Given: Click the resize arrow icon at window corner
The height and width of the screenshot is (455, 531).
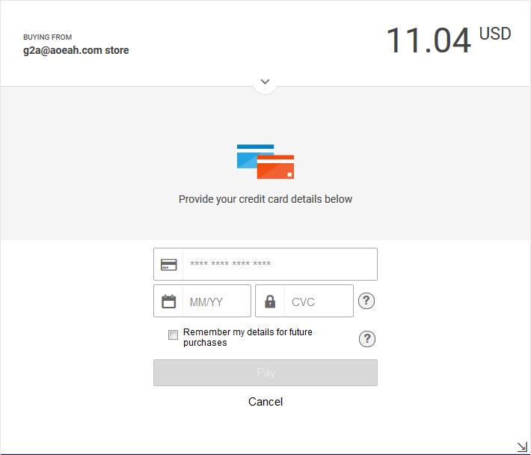Looking at the screenshot, I should point(522,447).
